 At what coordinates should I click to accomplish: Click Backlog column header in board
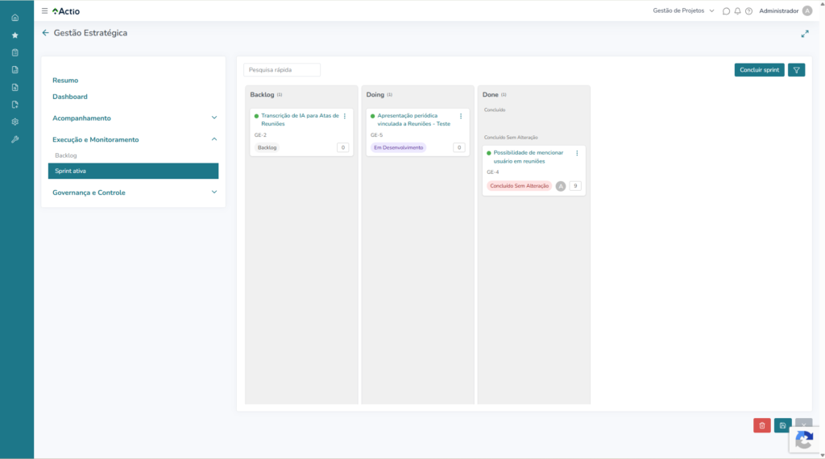[x=262, y=95]
